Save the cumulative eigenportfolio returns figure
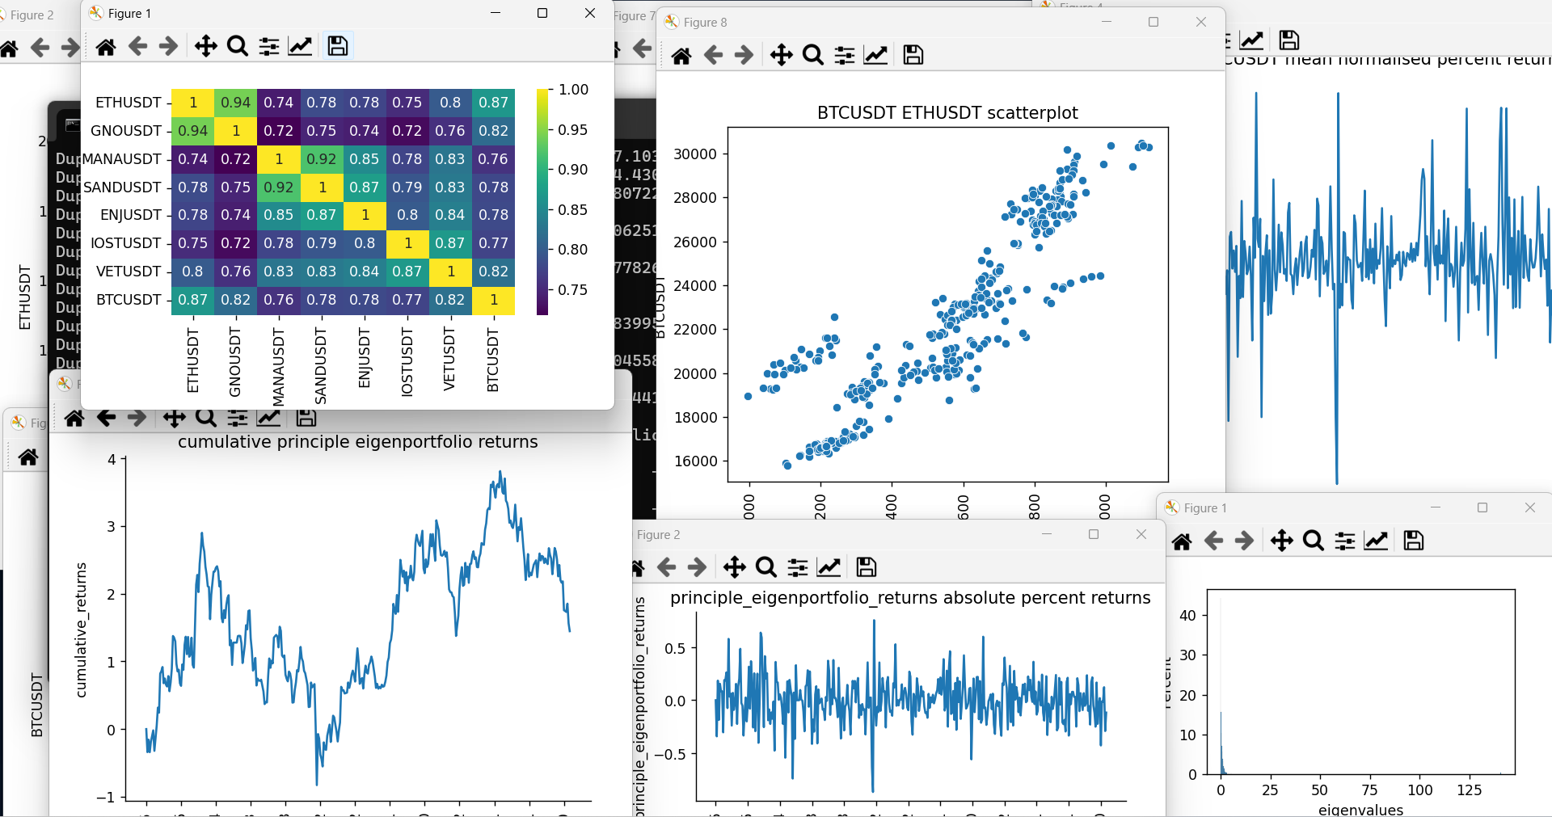 tap(305, 418)
